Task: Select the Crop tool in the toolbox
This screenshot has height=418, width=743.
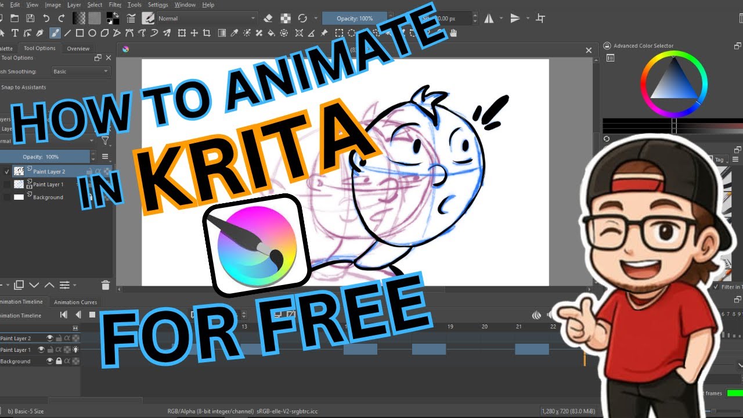Action: pos(207,33)
